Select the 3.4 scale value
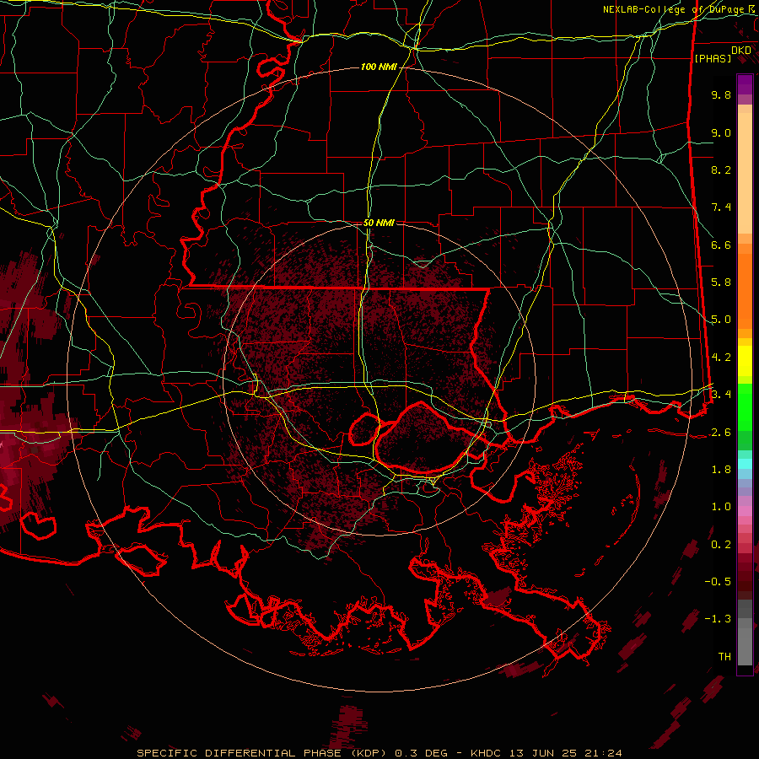The image size is (759, 759). pos(721,395)
